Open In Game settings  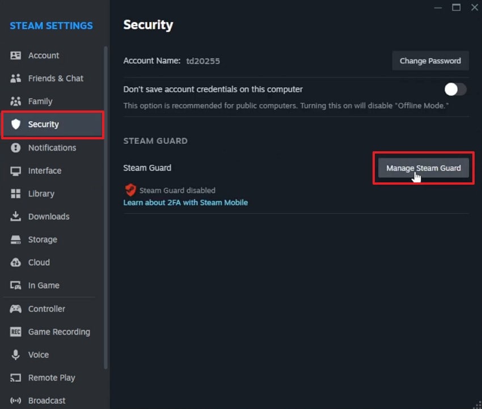tap(52, 286)
